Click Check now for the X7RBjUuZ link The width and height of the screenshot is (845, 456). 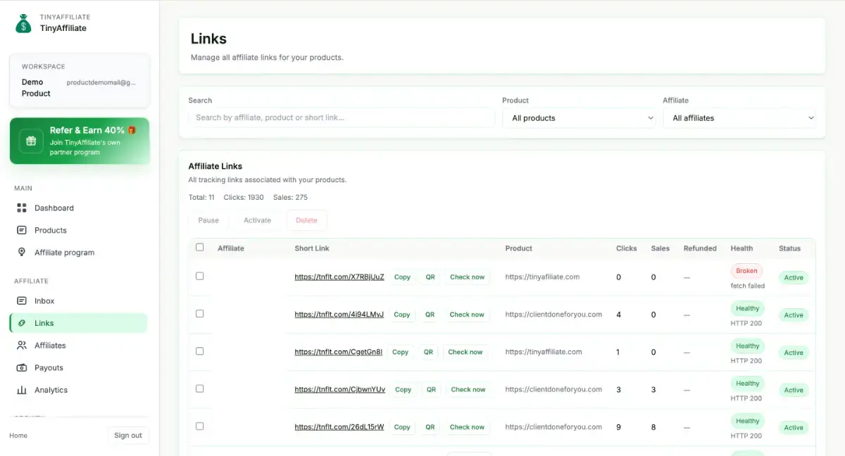tap(467, 277)
